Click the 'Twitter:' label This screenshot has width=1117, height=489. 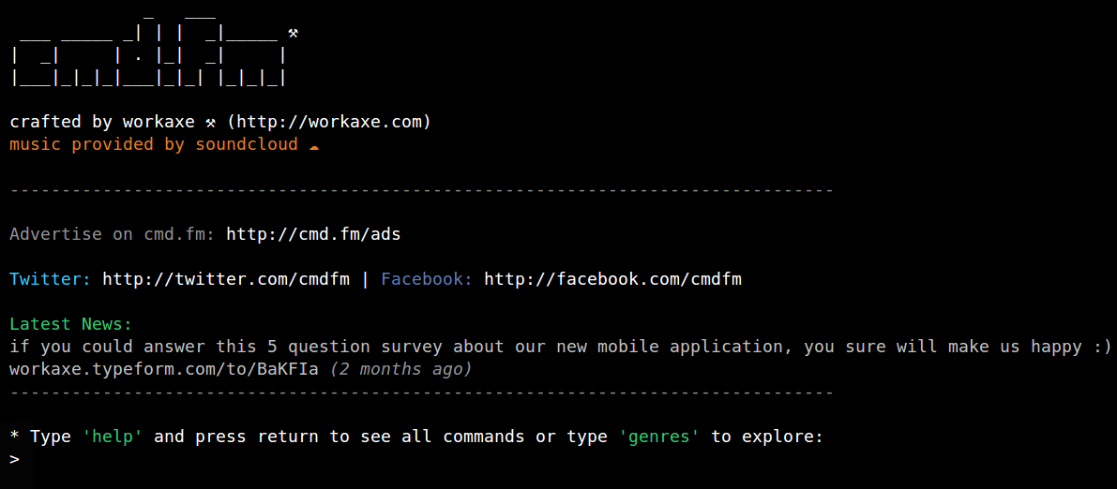pos(50,279)
